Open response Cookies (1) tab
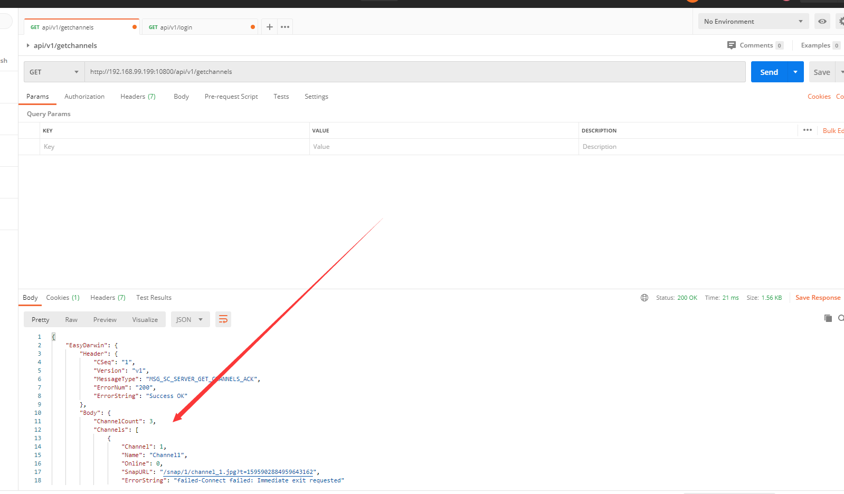The width and height of the screenshot is (844, 494). (x=63, y=298)
